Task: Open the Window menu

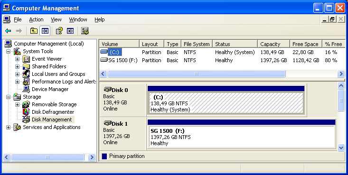Action: pyautogui.click(x=78, y=20)
